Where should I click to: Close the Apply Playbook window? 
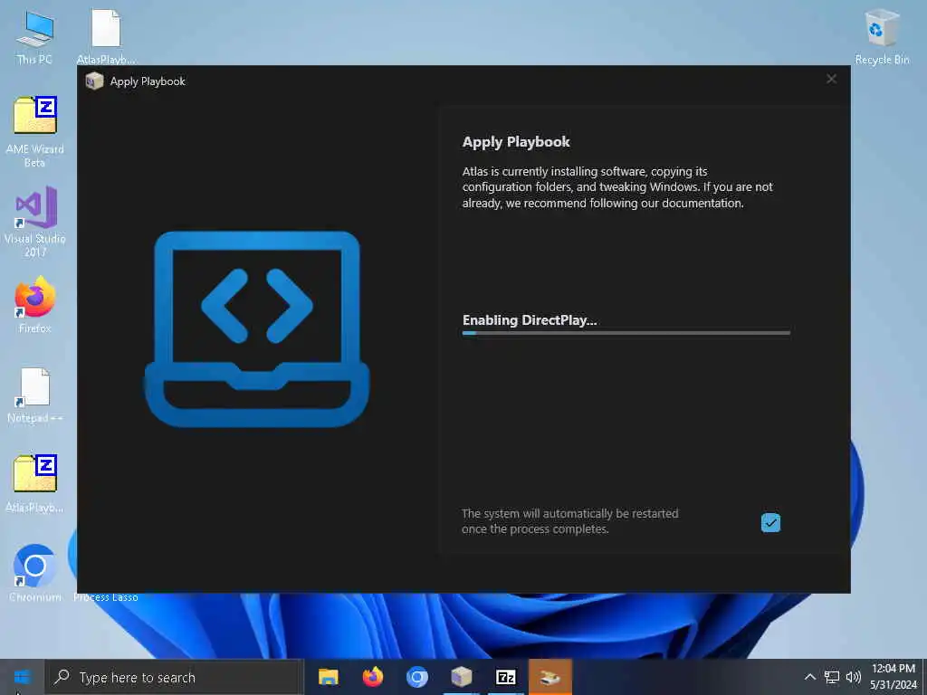831,80
